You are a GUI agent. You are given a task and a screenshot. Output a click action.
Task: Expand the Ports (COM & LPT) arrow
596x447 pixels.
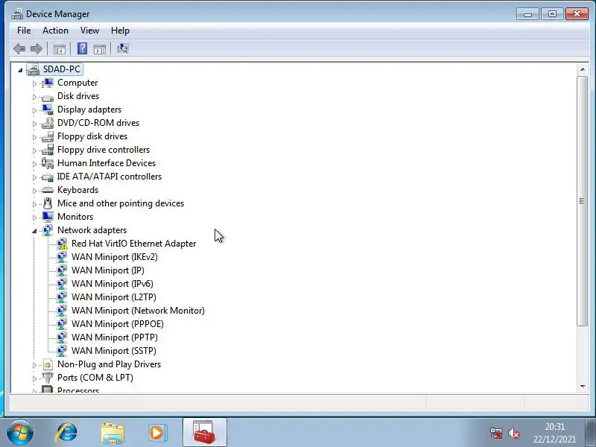pos(34,378)
